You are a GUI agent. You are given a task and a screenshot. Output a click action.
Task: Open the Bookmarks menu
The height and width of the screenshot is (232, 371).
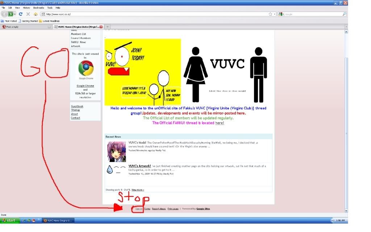tap(38, 8)
